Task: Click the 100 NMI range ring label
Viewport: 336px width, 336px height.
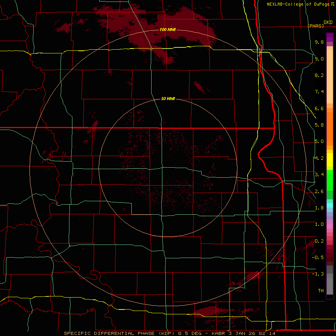Action: (x=168, y=29)
